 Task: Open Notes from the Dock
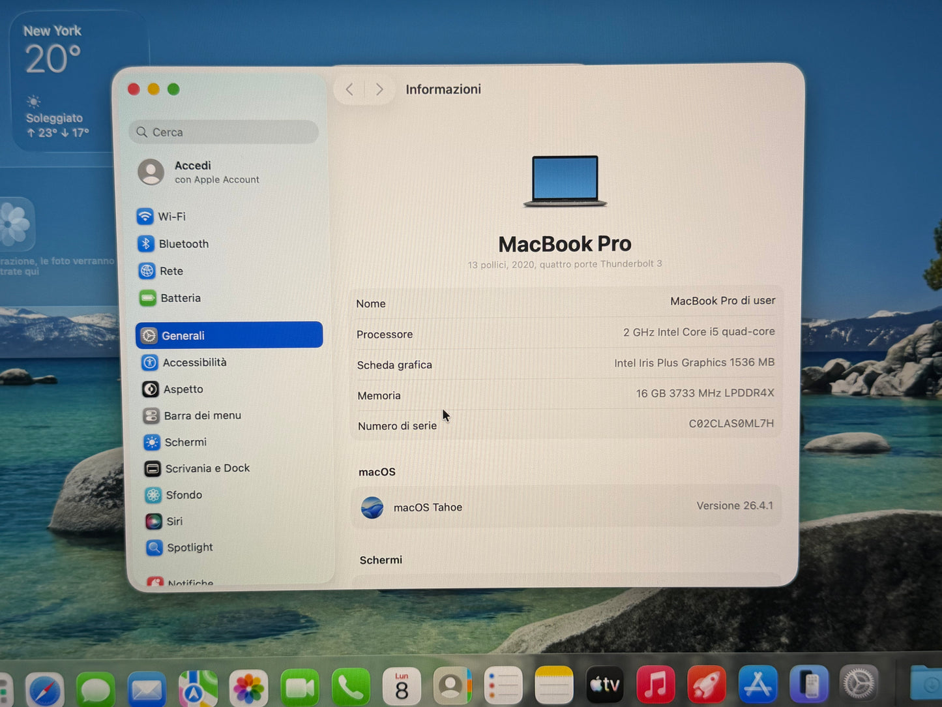coord(554,685)
